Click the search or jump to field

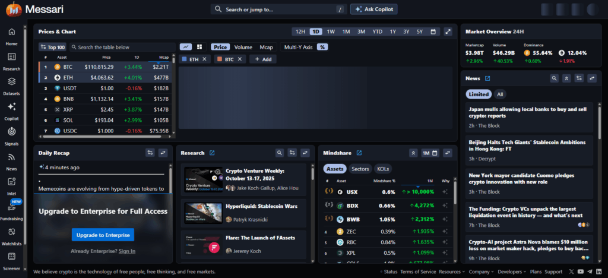273,10
